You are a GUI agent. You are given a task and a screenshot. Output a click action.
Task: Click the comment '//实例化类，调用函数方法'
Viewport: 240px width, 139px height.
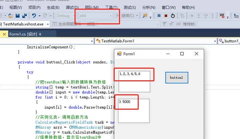pyautogui.click(x=62, y=117)
